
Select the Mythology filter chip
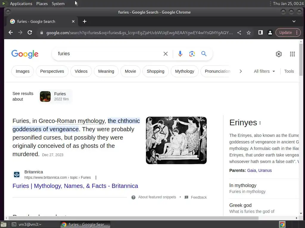click(185, 71)
